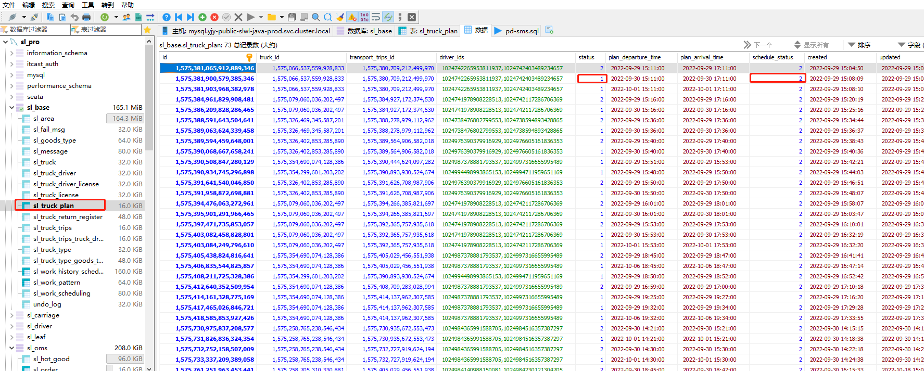The image size is (924, 371).
Task: Select the sl_truck_driver table
Action: point(55,173)
